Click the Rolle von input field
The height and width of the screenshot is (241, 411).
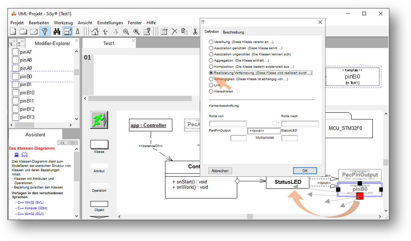[x=228, y=123]
